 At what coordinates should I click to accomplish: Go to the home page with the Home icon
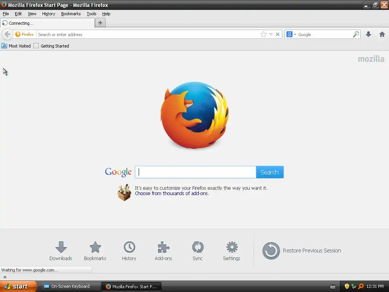(382, 34)
